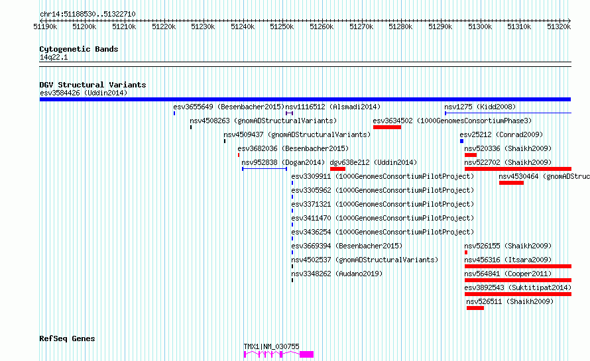Select esv3682036 (Besenbacher2015) label
This screenshot has height=361, width=590.
(293, 148)
